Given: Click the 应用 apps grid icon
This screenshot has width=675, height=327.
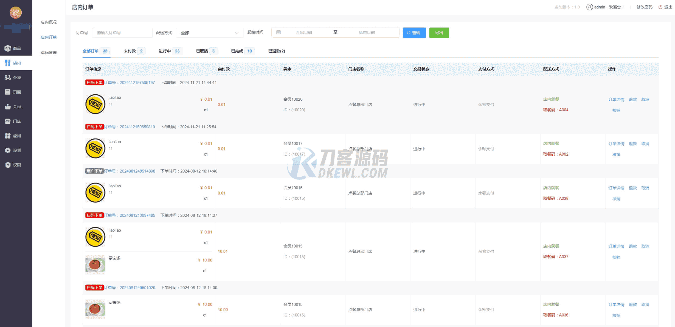Looking at the screenshot, I should [x=8, y=136].
